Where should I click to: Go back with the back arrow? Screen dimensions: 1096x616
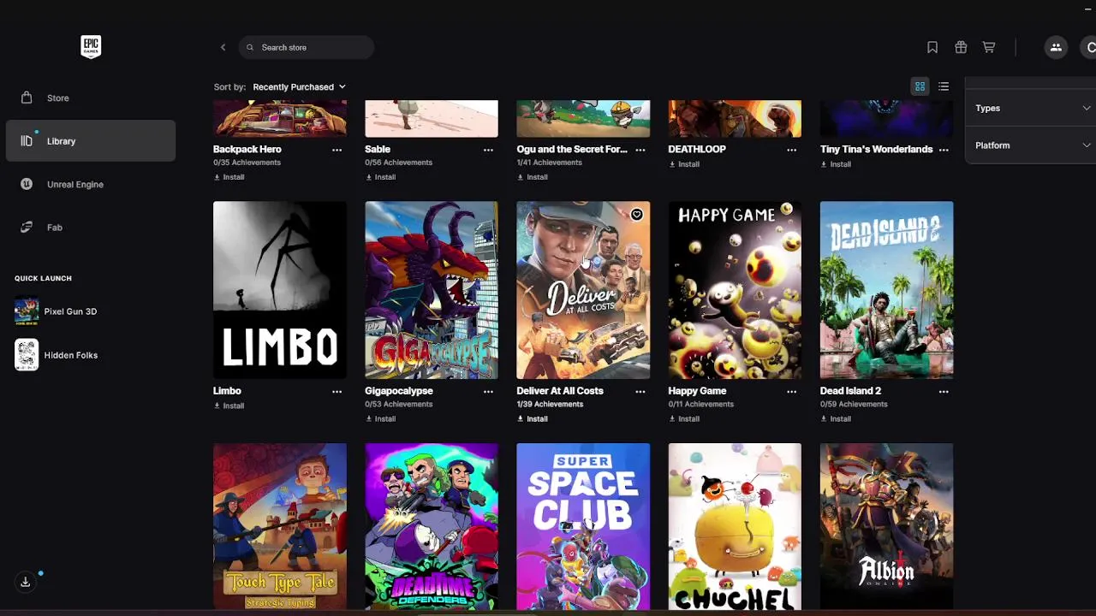(x=223, y=47)
